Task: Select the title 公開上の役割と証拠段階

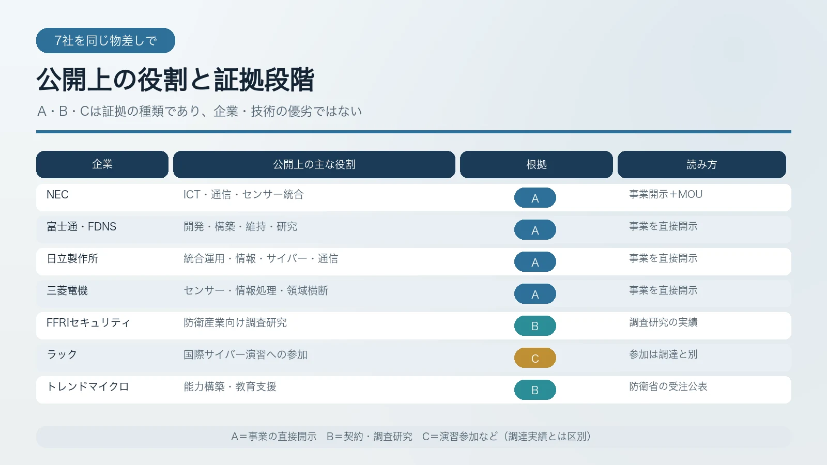Action: pos(175,80)
